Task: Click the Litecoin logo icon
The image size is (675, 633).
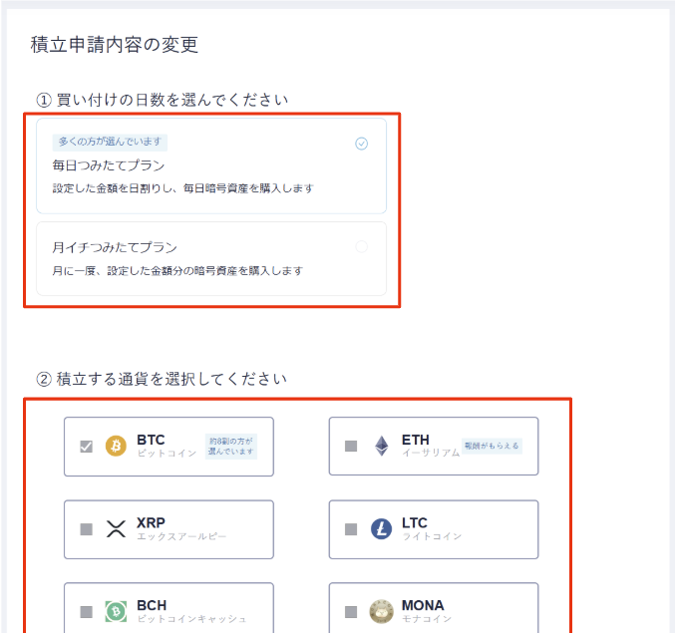Action: (382, 529)
